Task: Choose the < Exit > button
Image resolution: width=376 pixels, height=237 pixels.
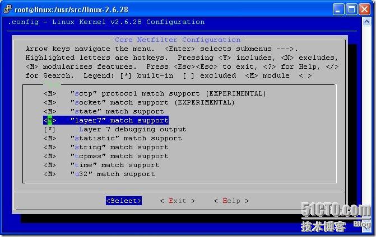Action: coord(178,201)
